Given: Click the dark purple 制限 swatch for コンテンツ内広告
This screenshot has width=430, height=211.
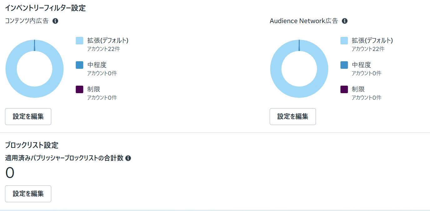Looking at the screenshot, I should pos(80,89).
